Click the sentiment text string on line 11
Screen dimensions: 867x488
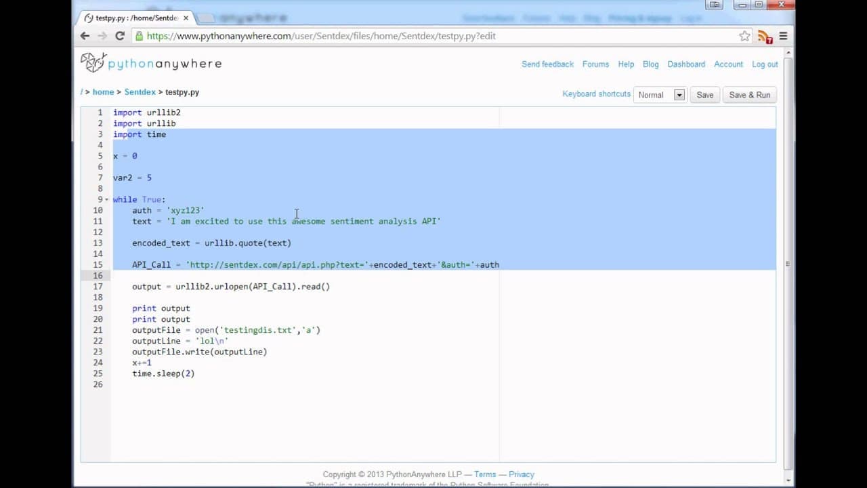coord(303,221)
